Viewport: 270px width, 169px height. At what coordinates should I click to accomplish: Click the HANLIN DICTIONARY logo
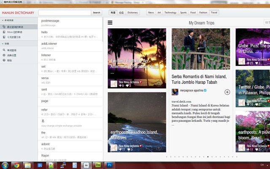point(18,13)
